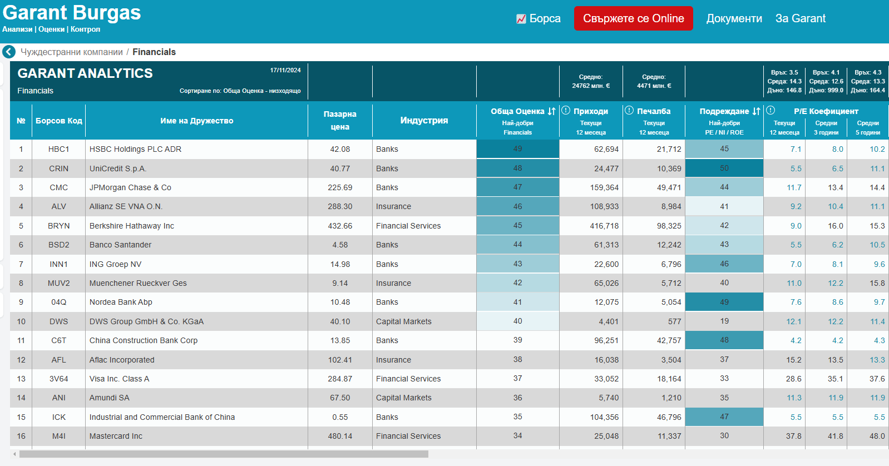The width and height of the screenshot is (889, 466).
Task: Sort by Подреждане arrows icon
Action: click(x=756, y=111)
